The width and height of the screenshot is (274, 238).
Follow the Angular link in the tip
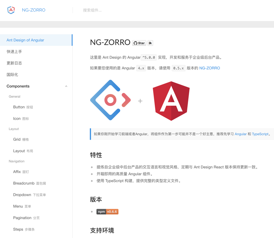point(240,134)
